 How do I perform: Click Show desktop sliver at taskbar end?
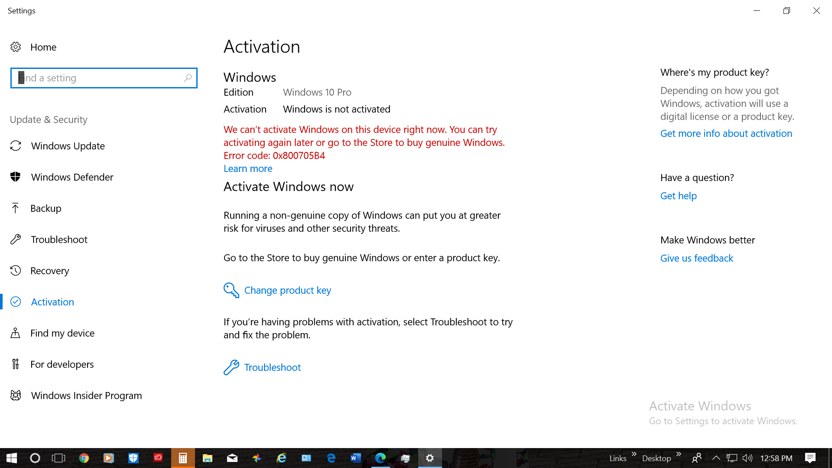(x=830, y=458)
